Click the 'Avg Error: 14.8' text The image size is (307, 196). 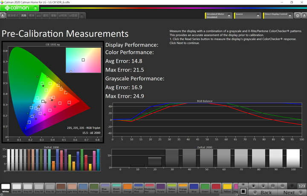124,61
